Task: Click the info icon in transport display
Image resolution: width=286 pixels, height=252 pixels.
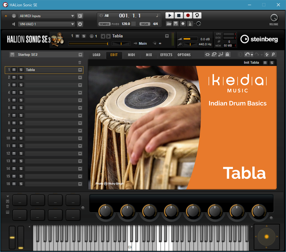Action: coord(101,15)
